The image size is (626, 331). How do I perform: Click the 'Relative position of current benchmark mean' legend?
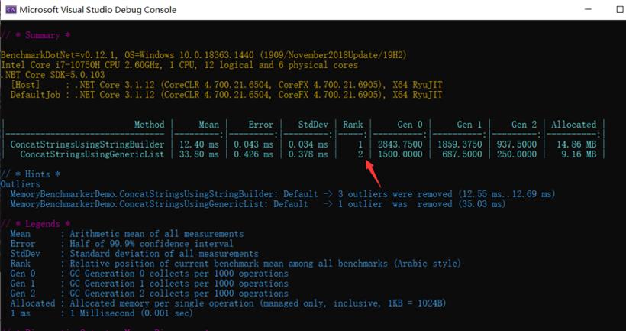[266, 264]
